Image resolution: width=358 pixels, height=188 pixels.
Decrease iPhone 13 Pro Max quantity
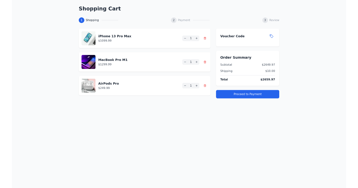pyautogui.click(x=185, y=38)
